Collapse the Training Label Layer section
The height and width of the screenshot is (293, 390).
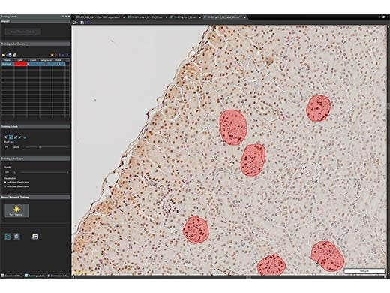pyautogui.click(x=35, y=159)
